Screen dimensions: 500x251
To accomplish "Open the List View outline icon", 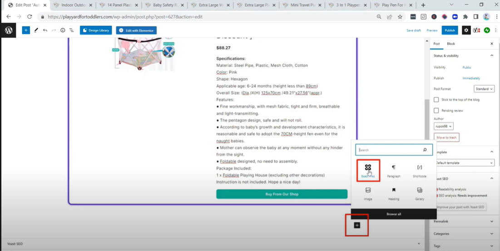I will coord(72,30).
